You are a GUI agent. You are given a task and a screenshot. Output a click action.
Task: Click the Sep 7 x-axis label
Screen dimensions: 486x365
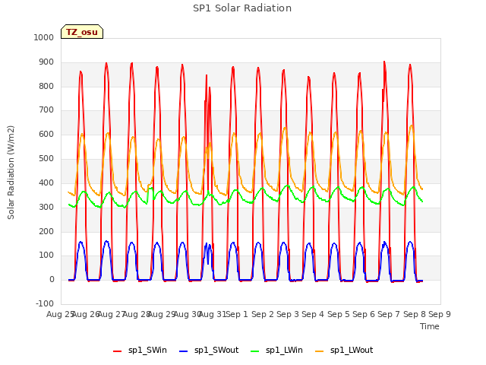[x=389, y=314]
